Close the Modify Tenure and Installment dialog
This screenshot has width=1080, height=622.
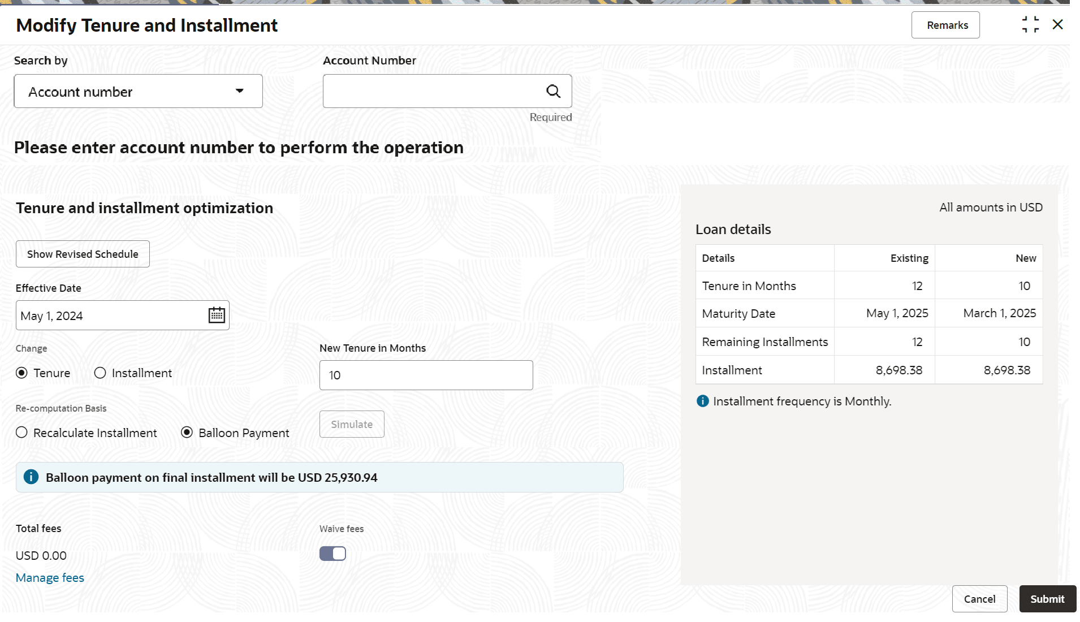coord(1057,24)
